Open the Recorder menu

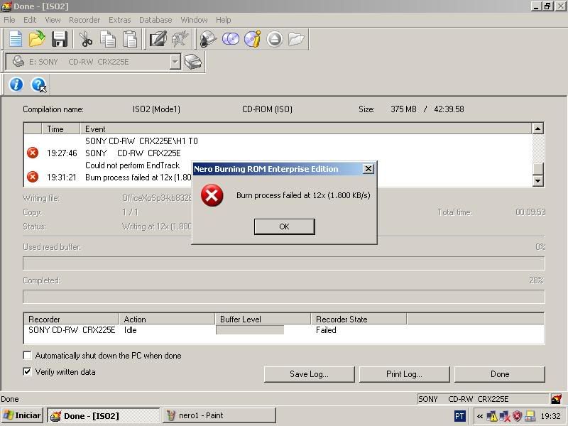(x=84, y=20)
